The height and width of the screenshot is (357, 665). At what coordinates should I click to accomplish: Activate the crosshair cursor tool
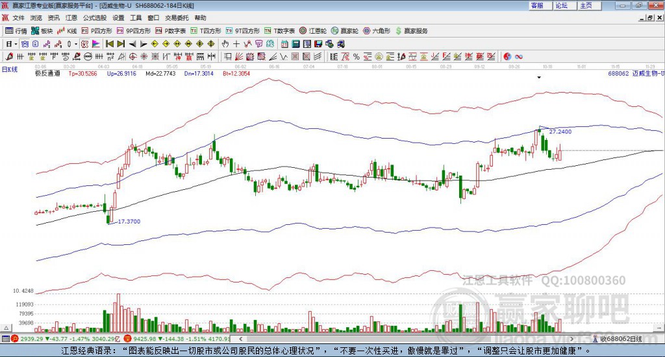(x=236, y=43)
